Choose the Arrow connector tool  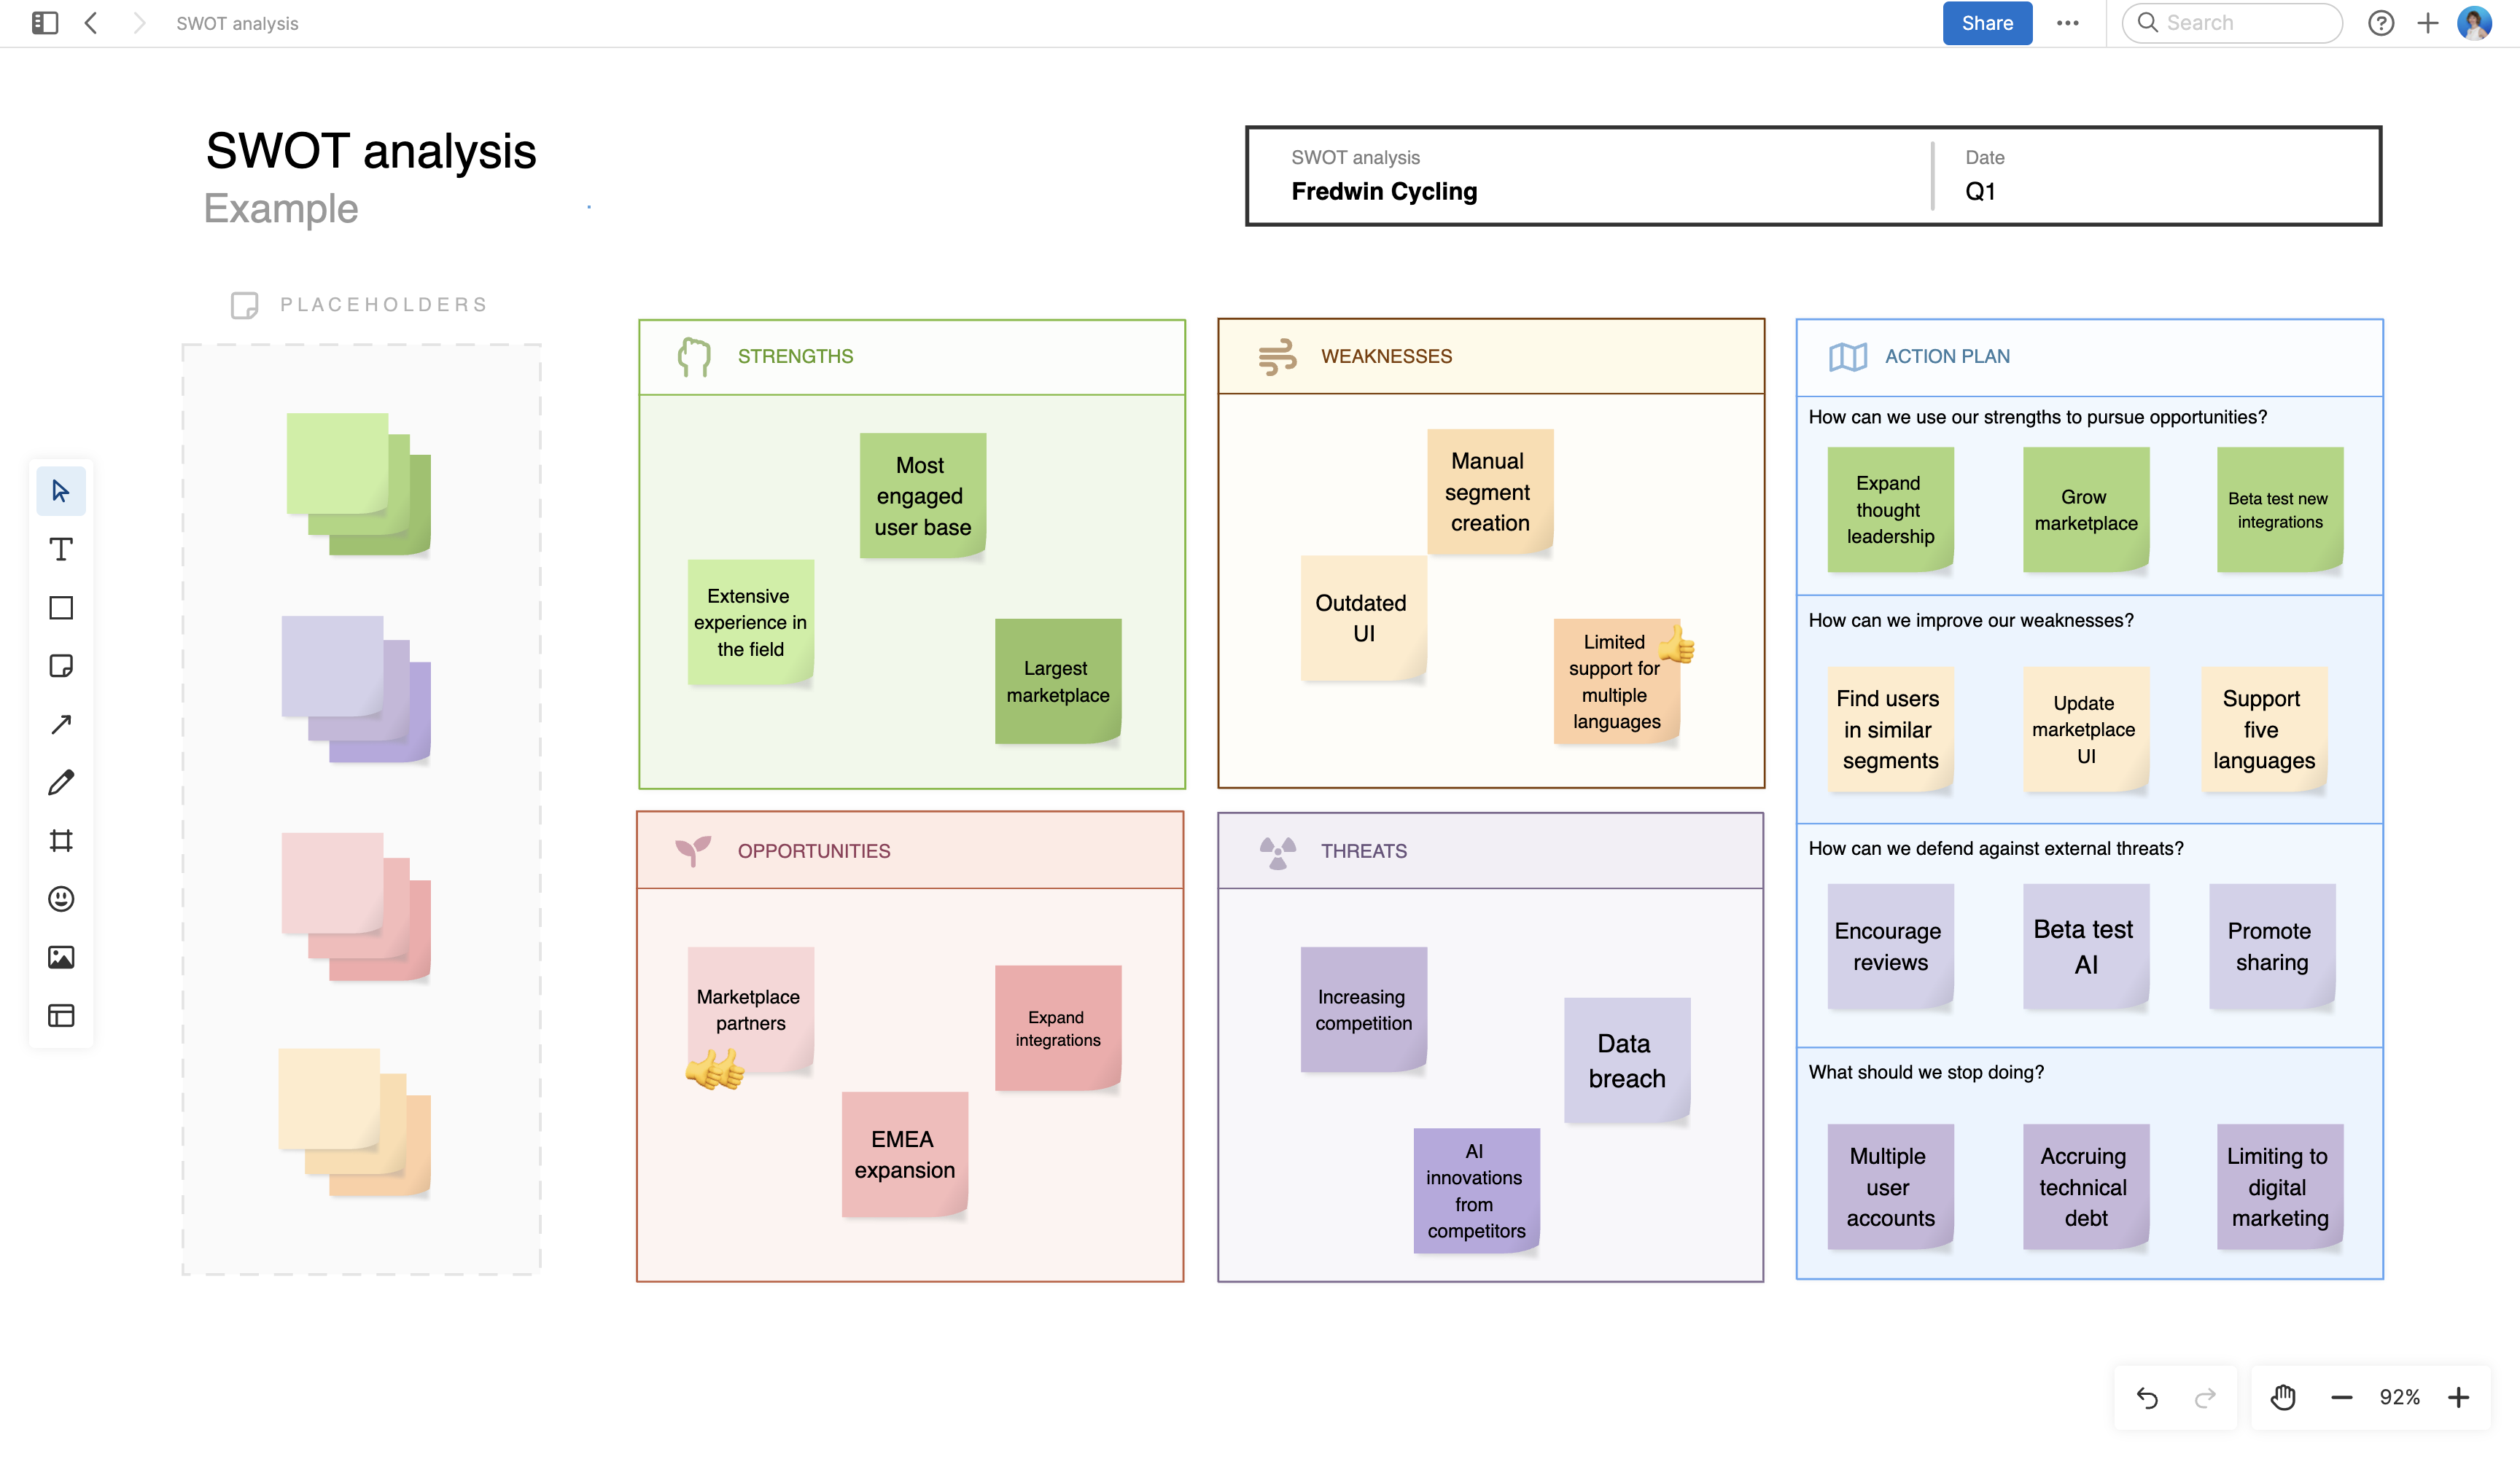point(61,724)
